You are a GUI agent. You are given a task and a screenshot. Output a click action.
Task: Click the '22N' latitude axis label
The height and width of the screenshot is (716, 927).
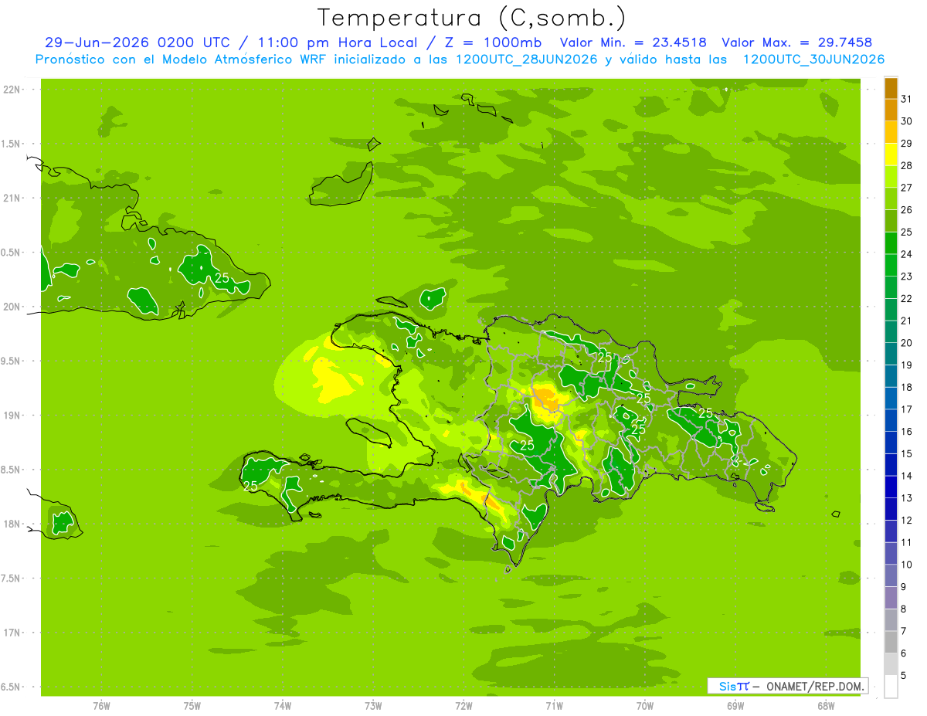point(12,90)
